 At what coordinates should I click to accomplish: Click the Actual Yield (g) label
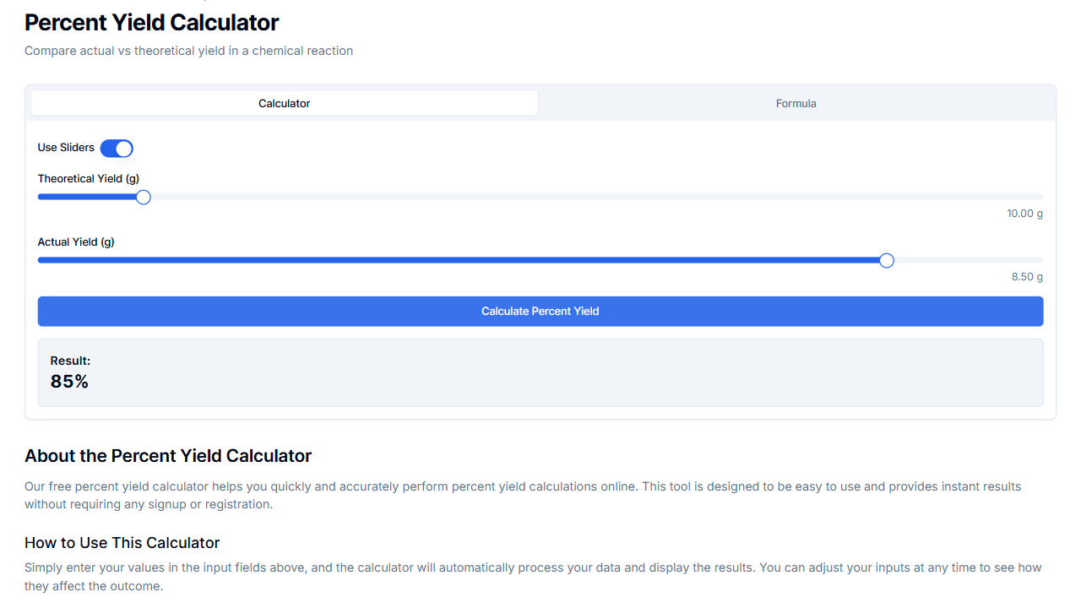pos(75,242)
